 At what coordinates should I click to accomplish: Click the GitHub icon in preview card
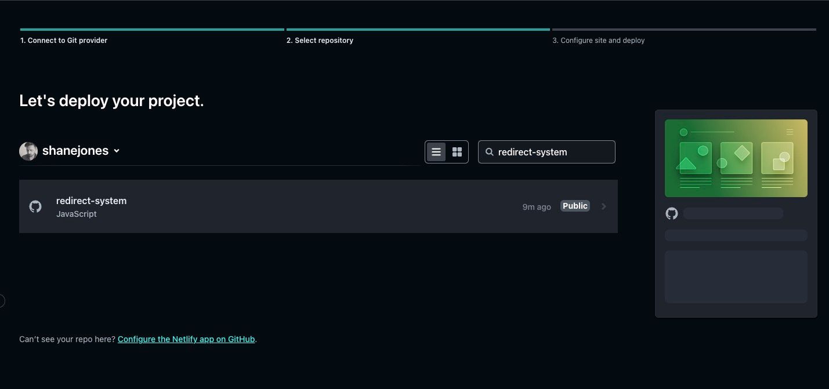click(672, 213)
